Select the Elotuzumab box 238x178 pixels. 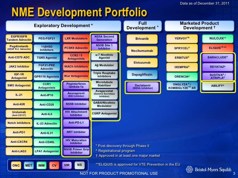click(x=142, y=63)
